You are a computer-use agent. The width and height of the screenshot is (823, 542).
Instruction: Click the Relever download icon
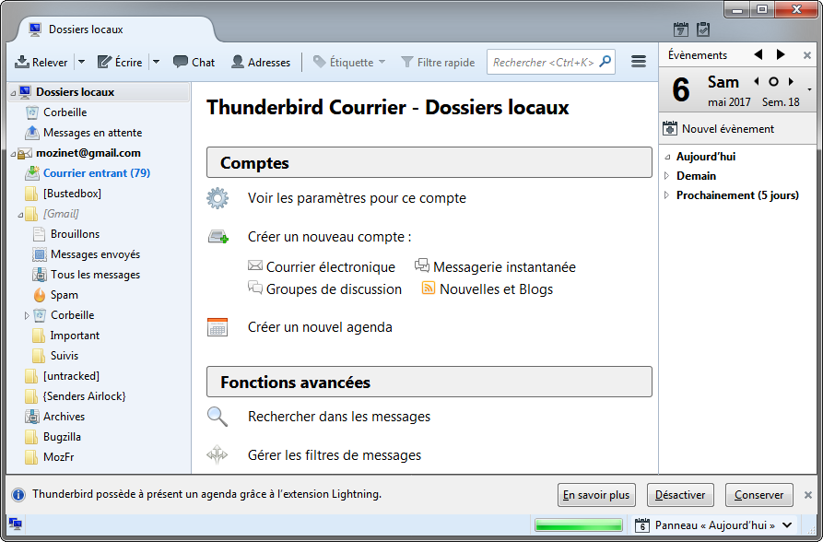tap(21, 62)
